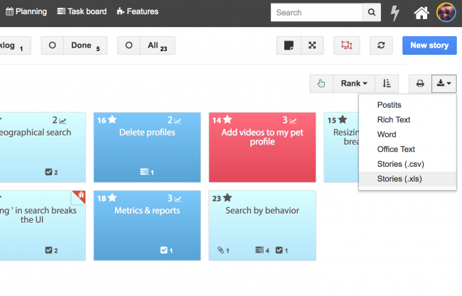The height and width of the screenshot is (296, 462).
Task: Select the Done filter radio circle
Action: click(53, 45)
